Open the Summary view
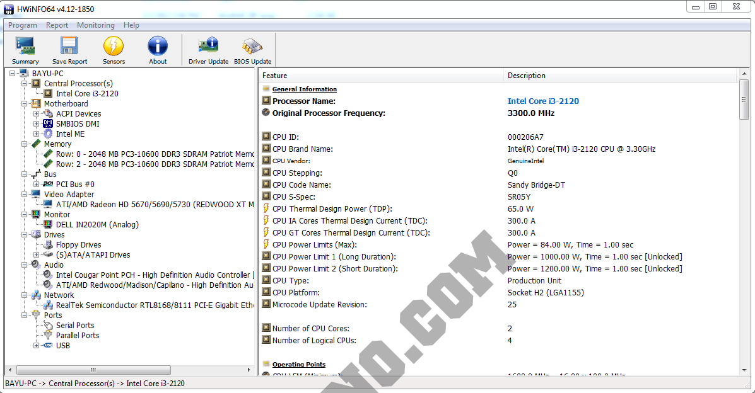The height and width of the screenshot is (393, 755). coord(25,50)
